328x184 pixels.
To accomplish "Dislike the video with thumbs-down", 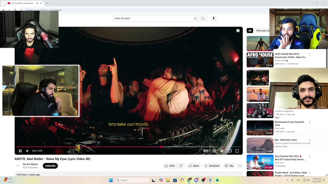I will click(x=181, y=166).
